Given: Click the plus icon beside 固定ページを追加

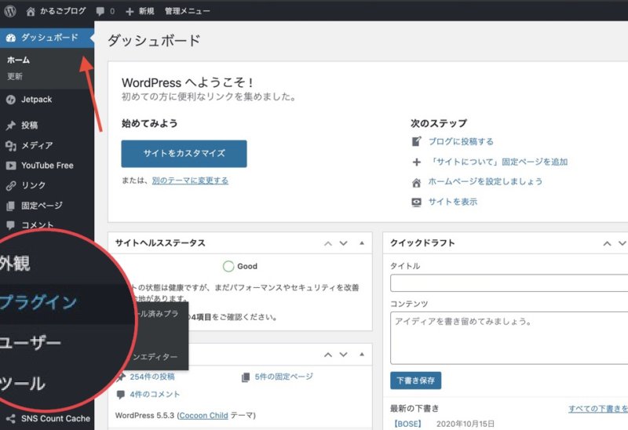Looking at the screenshot, I should click(x=417, y=162).
